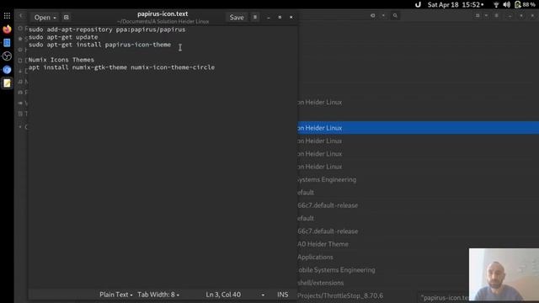Click the icon left of Files search

click(x=372, y=15)
